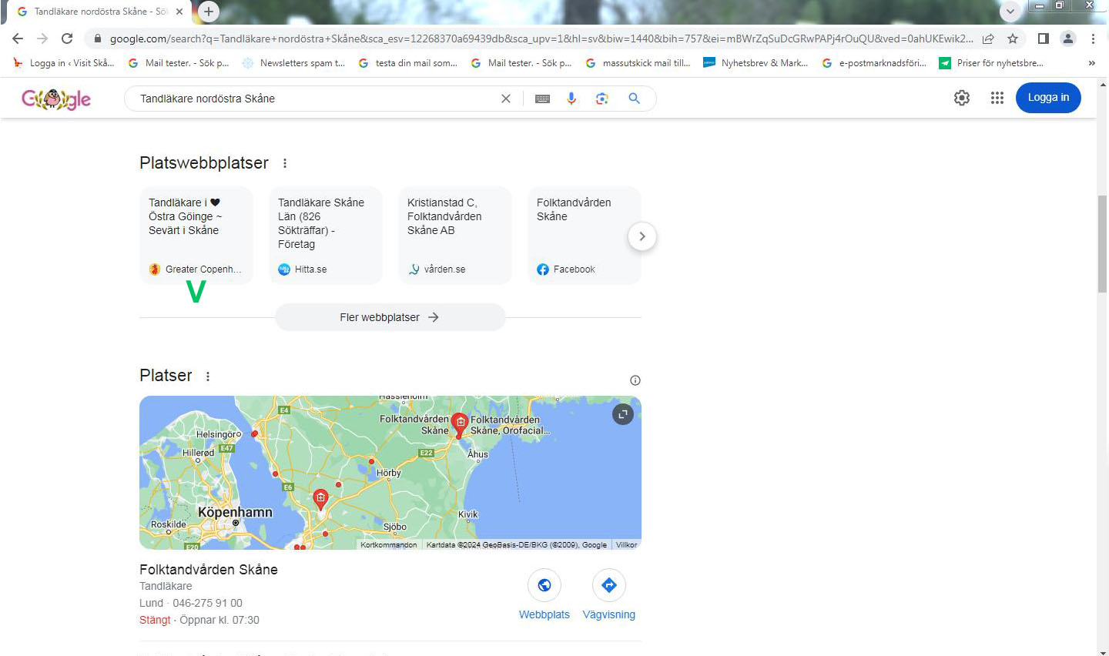
Task: Open the Google apps grid
Action: click(997, 98)
